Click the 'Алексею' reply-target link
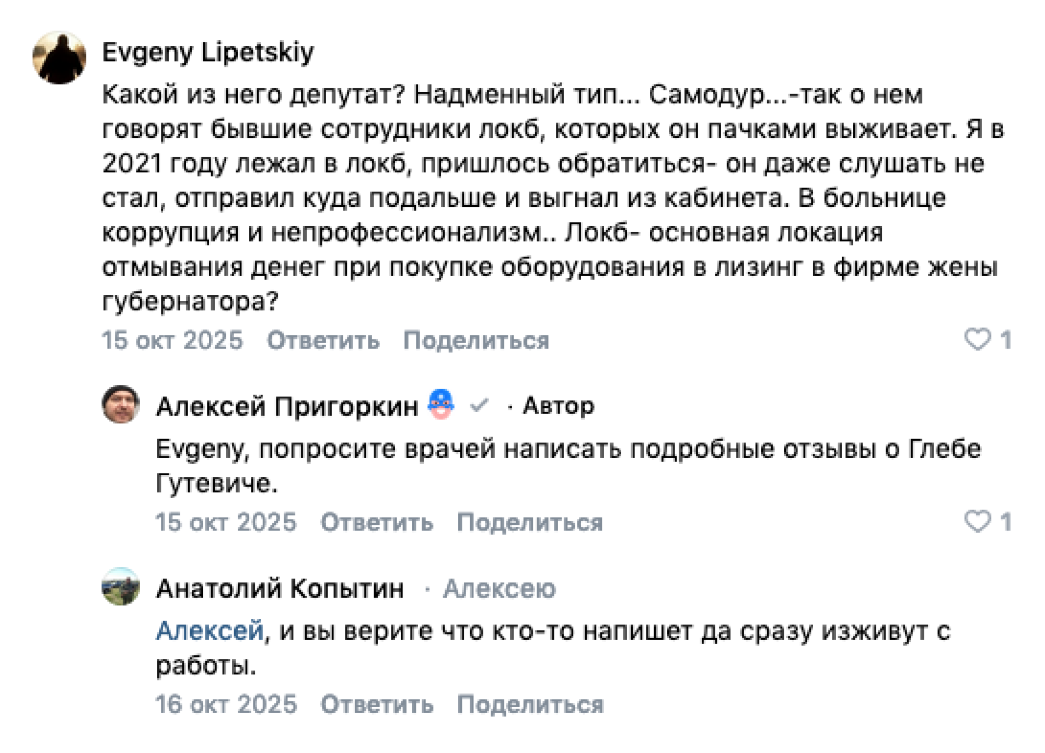 pyautogui.click(x=499, y=589)
